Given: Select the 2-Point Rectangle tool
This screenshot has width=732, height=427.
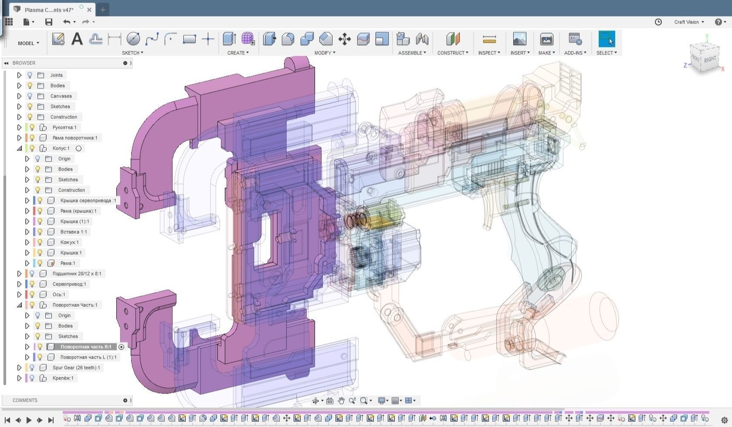Looking at the screenshot, I should pos(190,39).
